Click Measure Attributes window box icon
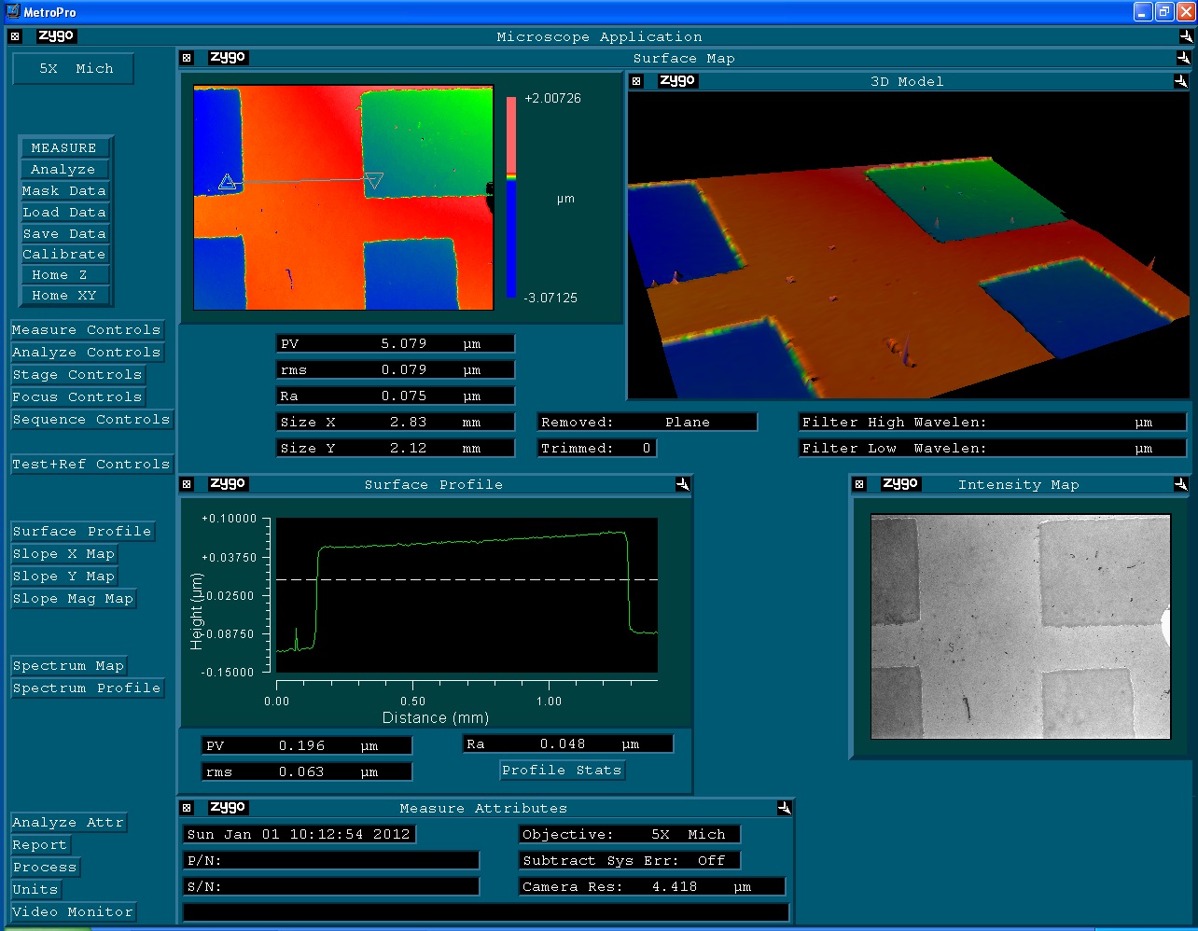The width and height of the screenshot is (1198, 931). coord(187,808)
